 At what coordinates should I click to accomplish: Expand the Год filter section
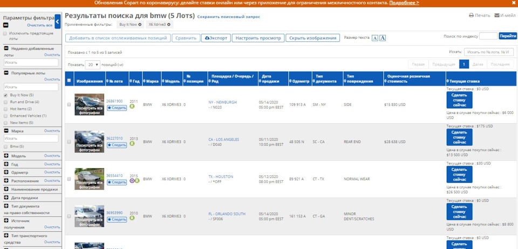[x=6, y=164]
